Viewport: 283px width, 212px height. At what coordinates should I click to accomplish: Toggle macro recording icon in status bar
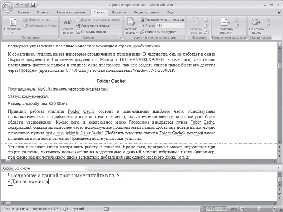106,209
